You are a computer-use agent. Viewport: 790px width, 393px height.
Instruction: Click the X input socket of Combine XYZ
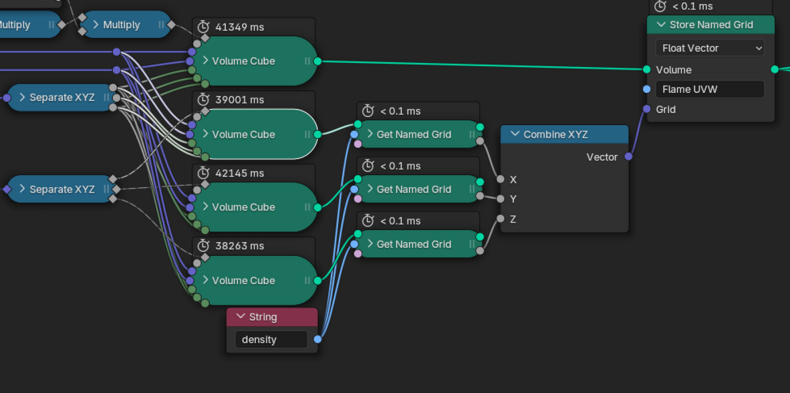(x=500, y=179)
